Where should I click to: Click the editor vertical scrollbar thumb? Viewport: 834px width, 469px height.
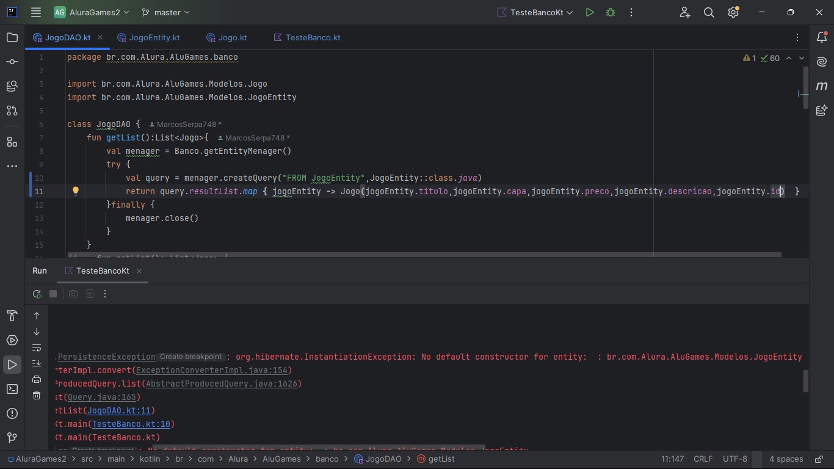tap(806, 87)
